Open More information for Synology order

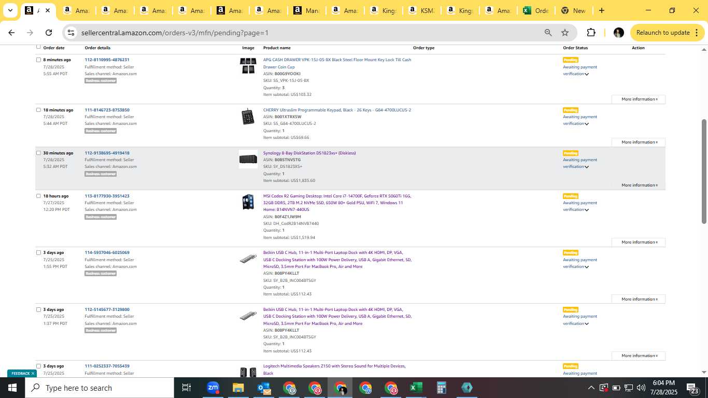[x=639, y=185]
